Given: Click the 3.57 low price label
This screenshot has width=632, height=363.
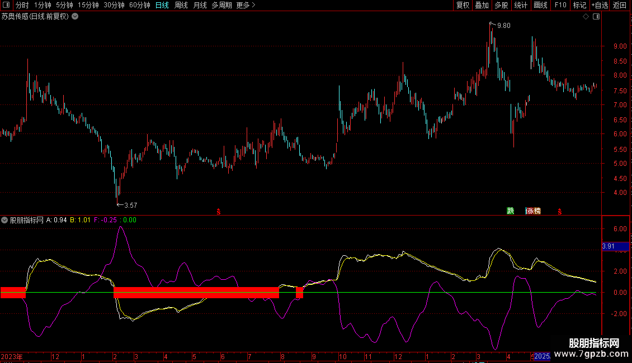Looking at the screenshot, I should coord(130,206).
